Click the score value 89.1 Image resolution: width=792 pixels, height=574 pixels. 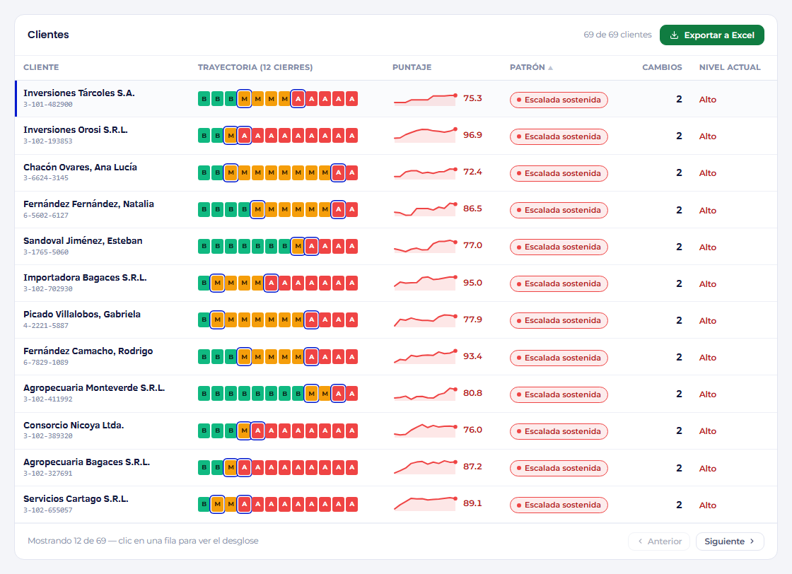(x=472, y=503)
